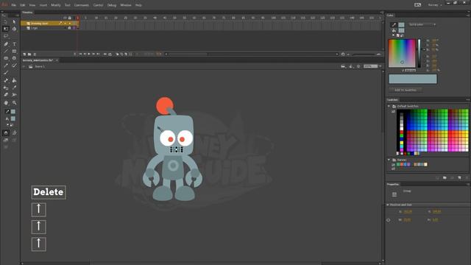Close the open .fla document tab

point(57,60)
